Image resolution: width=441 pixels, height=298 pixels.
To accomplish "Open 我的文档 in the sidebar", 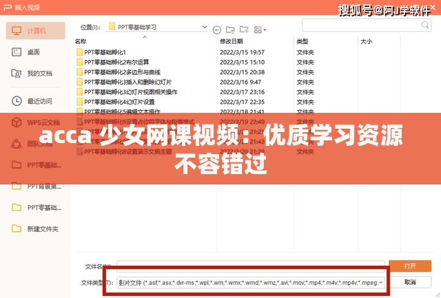I will tap(32, 74).
